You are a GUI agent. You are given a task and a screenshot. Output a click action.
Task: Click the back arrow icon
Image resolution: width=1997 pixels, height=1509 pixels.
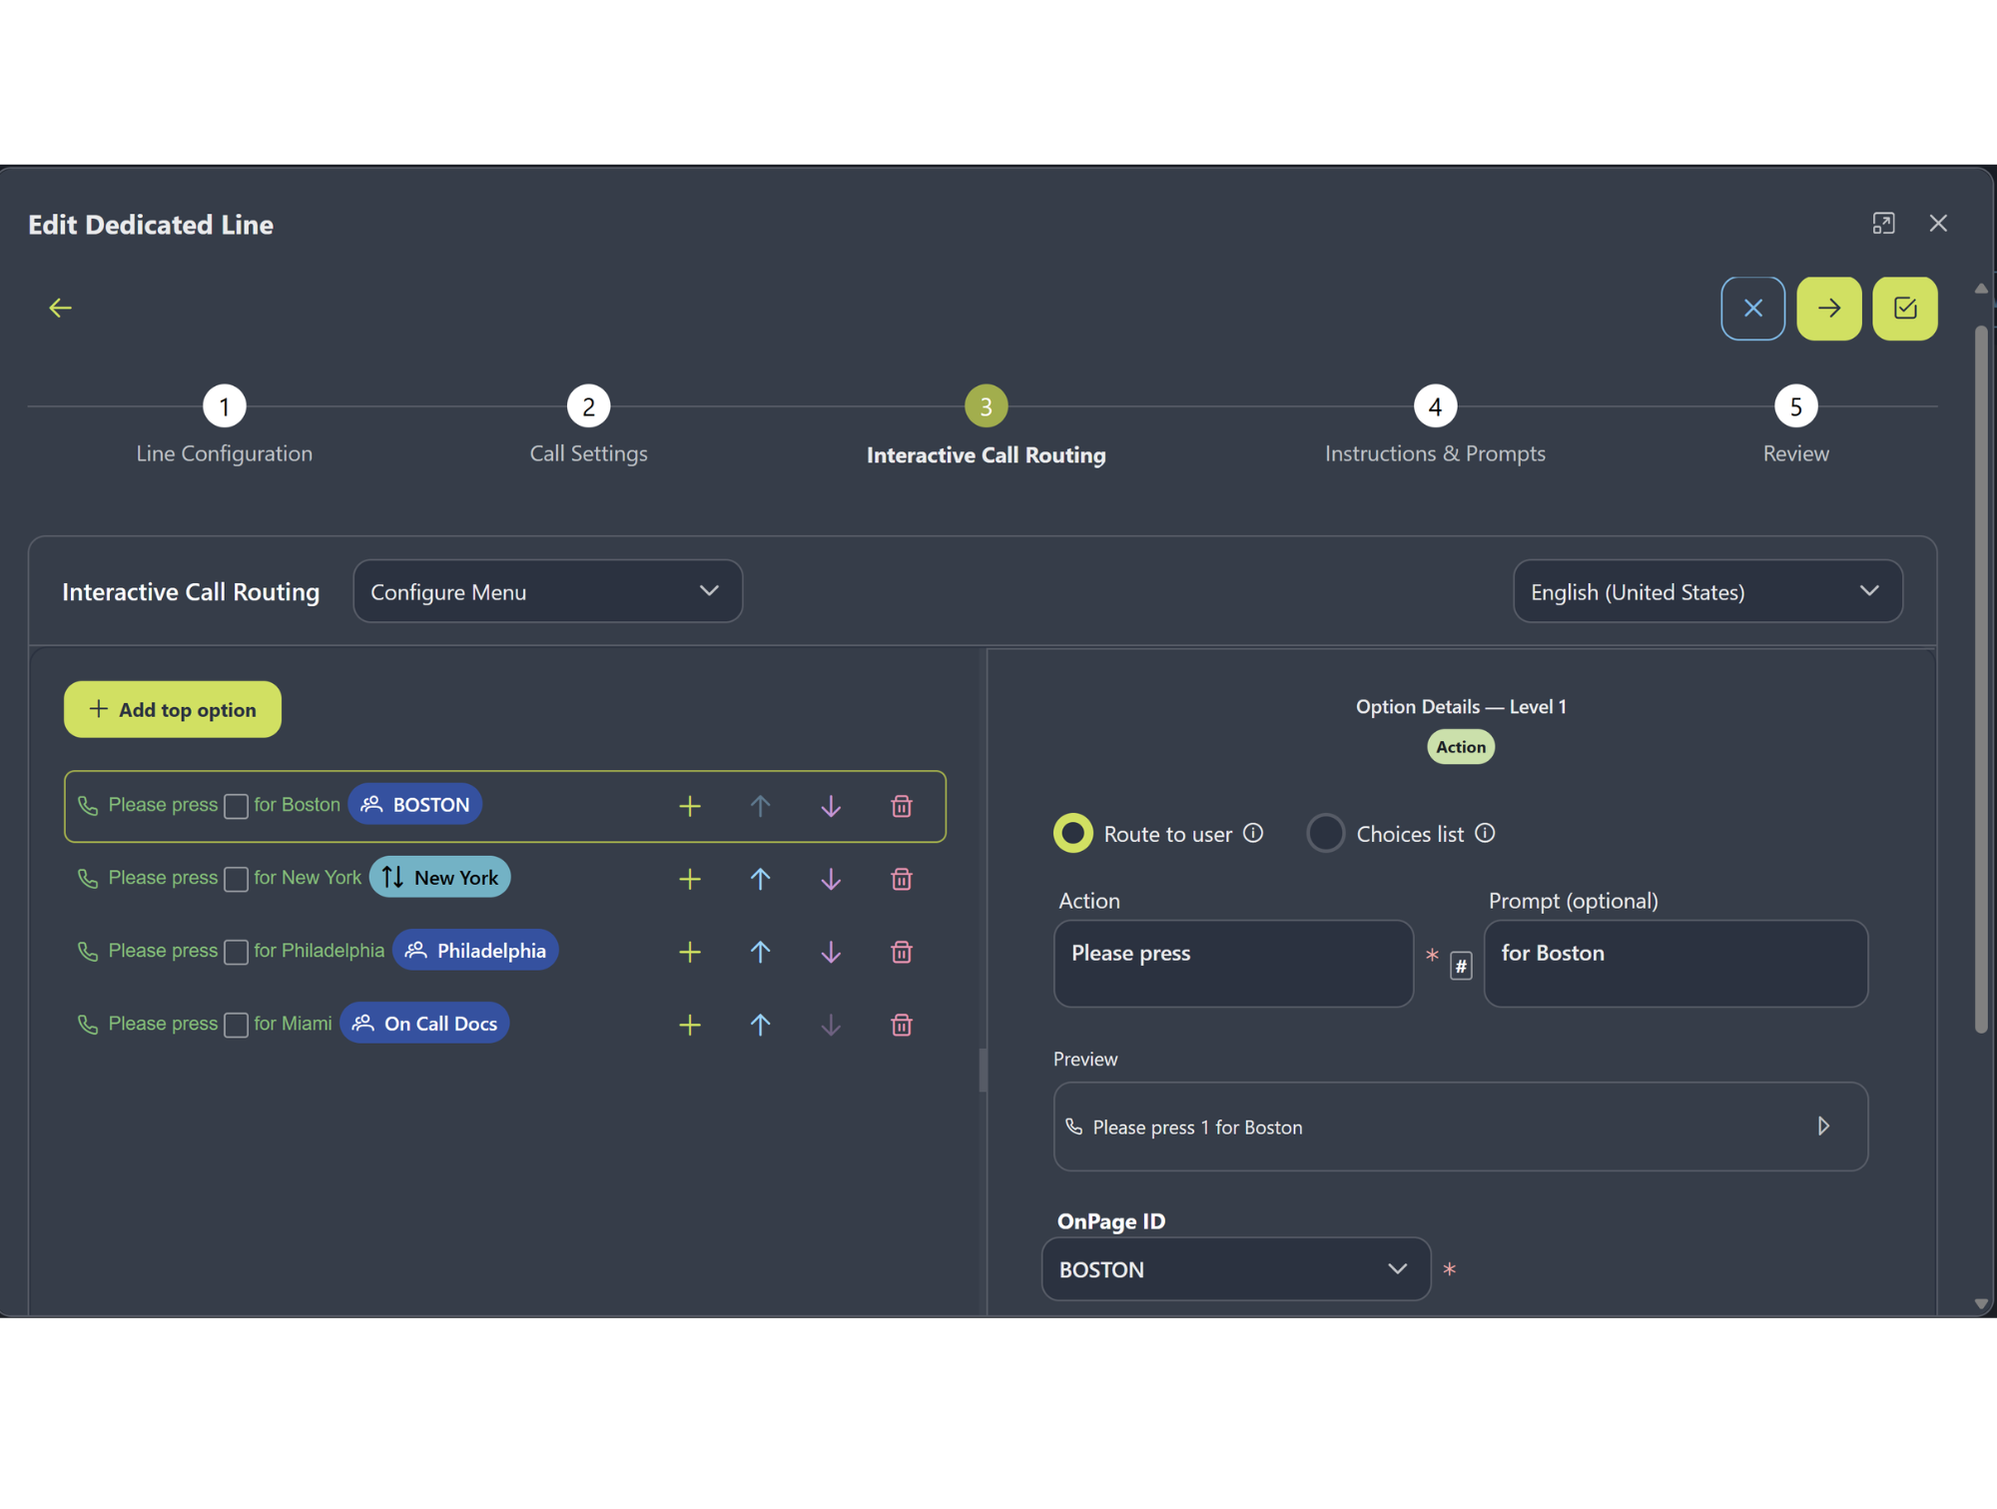[x=61, y=308]
